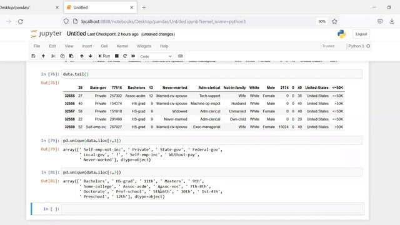Restart the kernel icon
400x225 pixels.
[125, 56]
